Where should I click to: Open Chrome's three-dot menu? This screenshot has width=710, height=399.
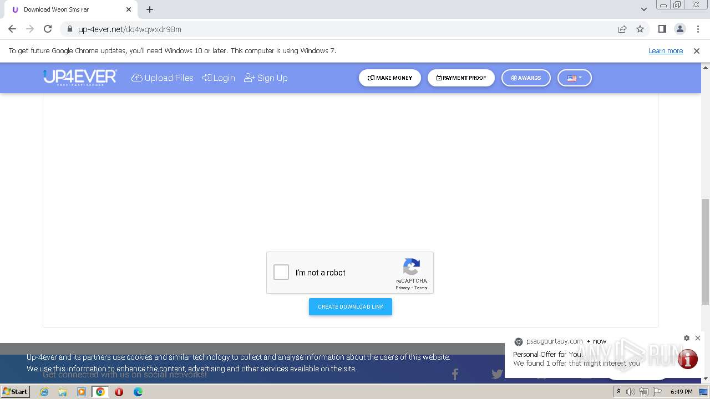[698, 29]
